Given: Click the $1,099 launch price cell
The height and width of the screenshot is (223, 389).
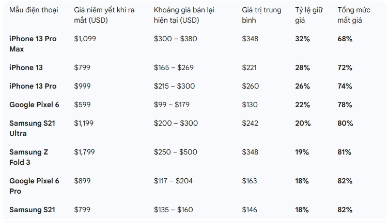Looking at the screenshot, I should [85, 39].
